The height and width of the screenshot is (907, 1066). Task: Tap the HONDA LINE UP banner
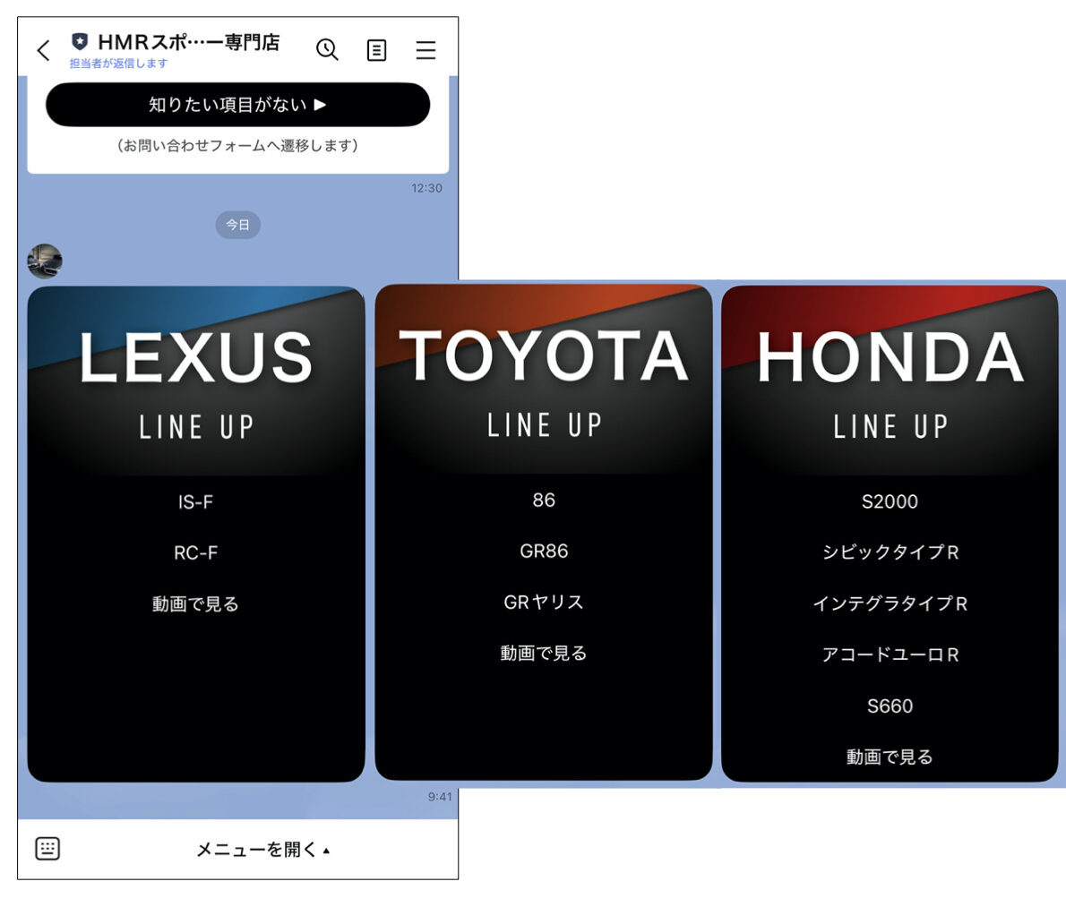coord(890,381)
